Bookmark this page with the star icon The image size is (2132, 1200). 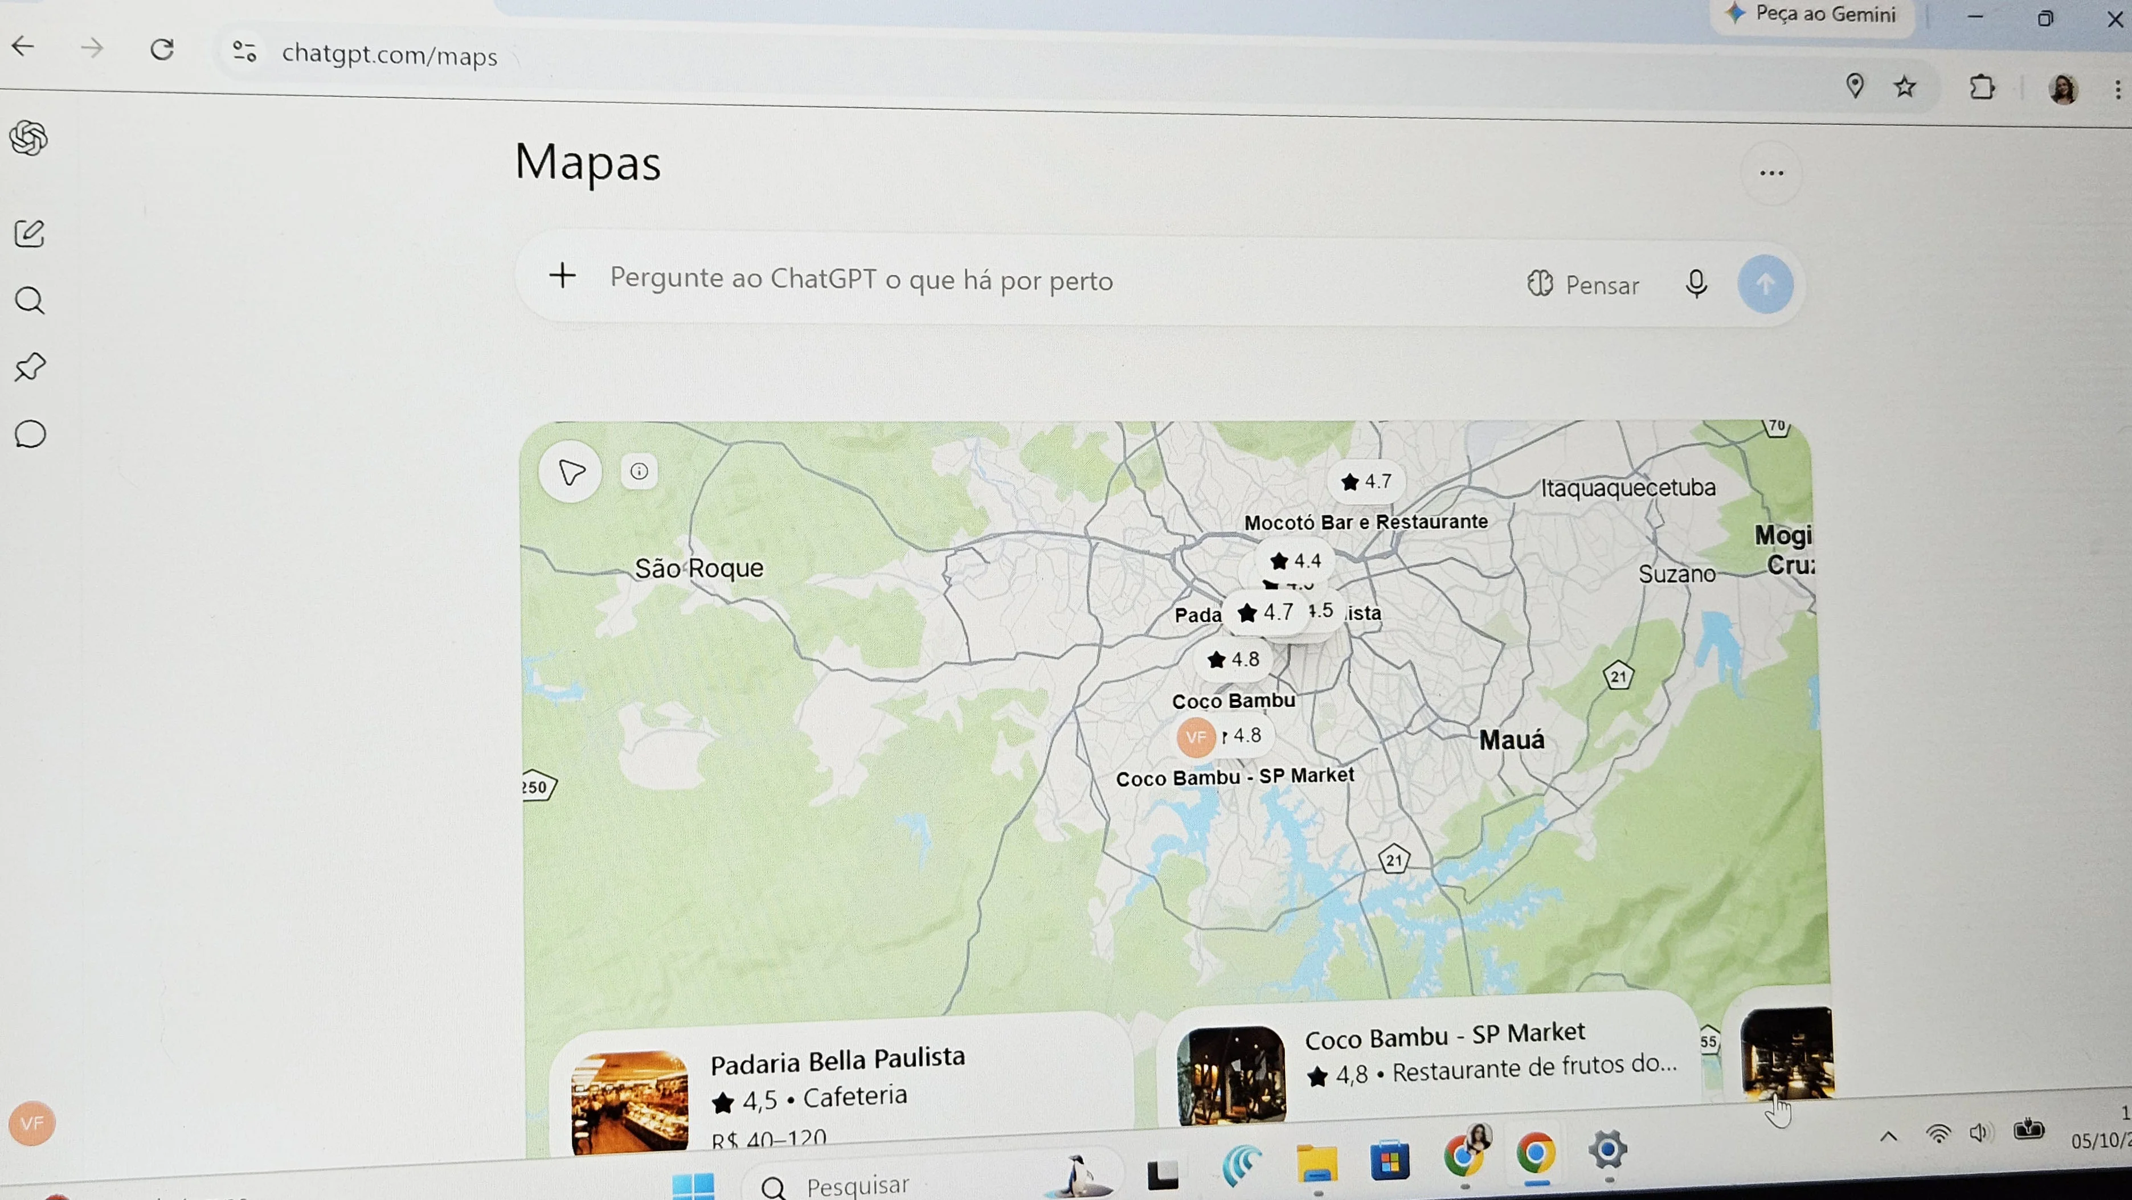pos(1905,86)
